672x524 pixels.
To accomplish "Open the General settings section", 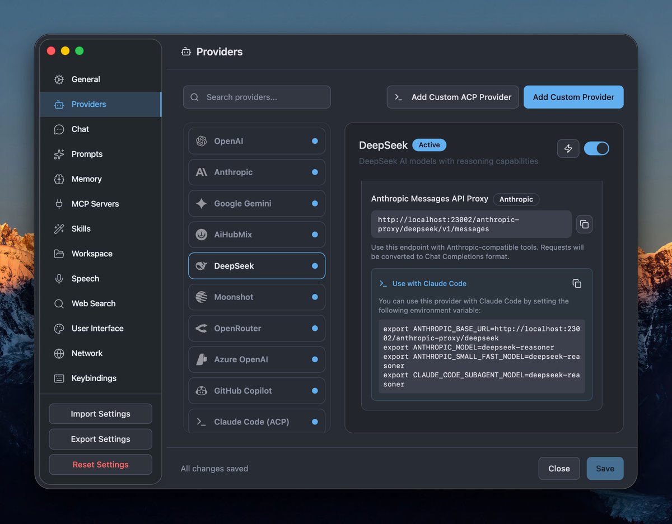I will 101,79.
